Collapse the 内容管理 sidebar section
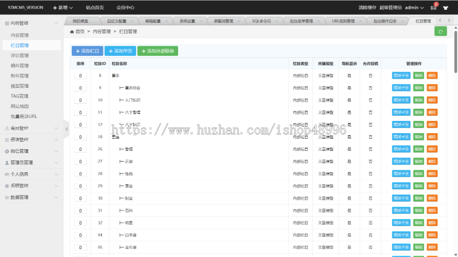The image size is (458, 257). (x=32, y=23)
